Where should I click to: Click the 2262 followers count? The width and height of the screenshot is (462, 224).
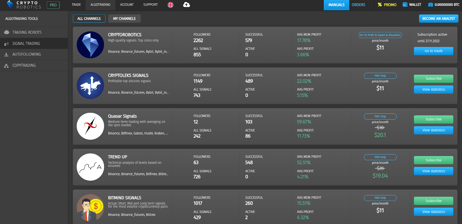click(198, 41)
